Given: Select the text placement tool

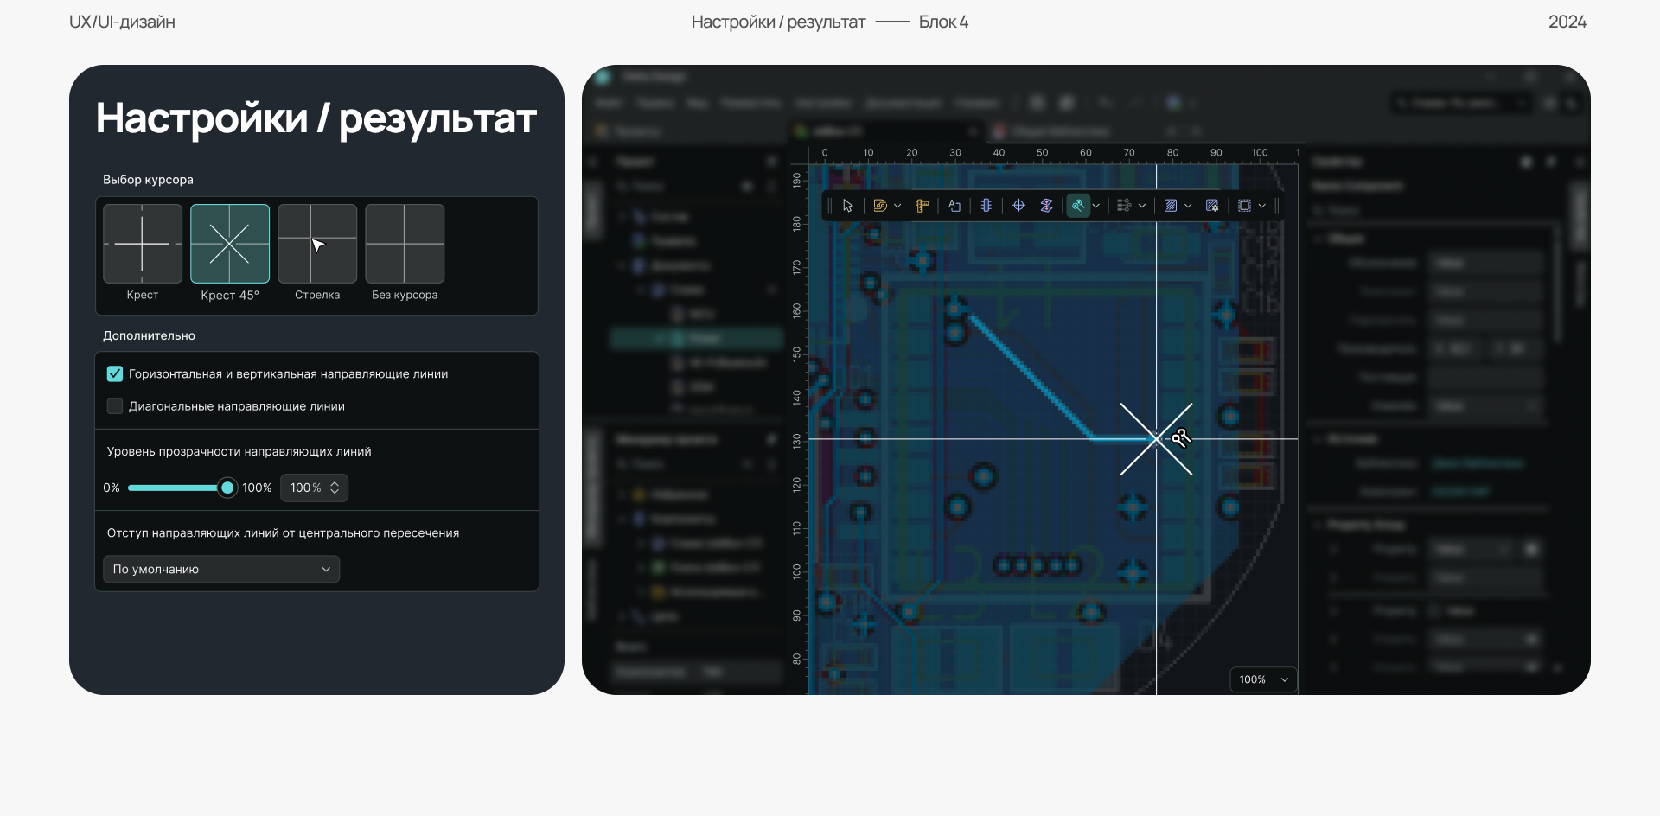Looking at the screenshot, I should [x=954, y=206].
